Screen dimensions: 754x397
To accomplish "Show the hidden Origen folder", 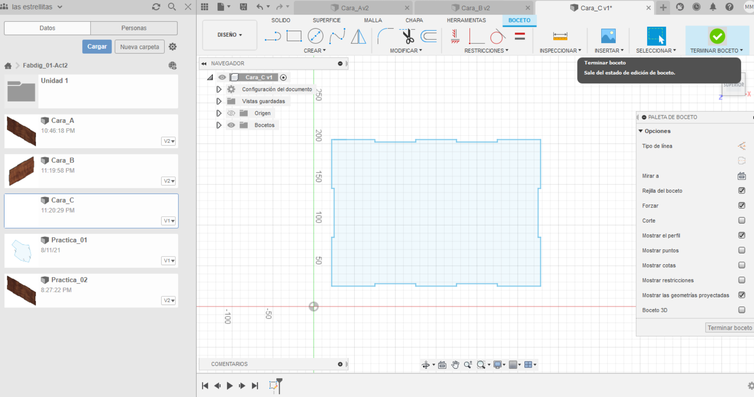I will tap(231, 113).
